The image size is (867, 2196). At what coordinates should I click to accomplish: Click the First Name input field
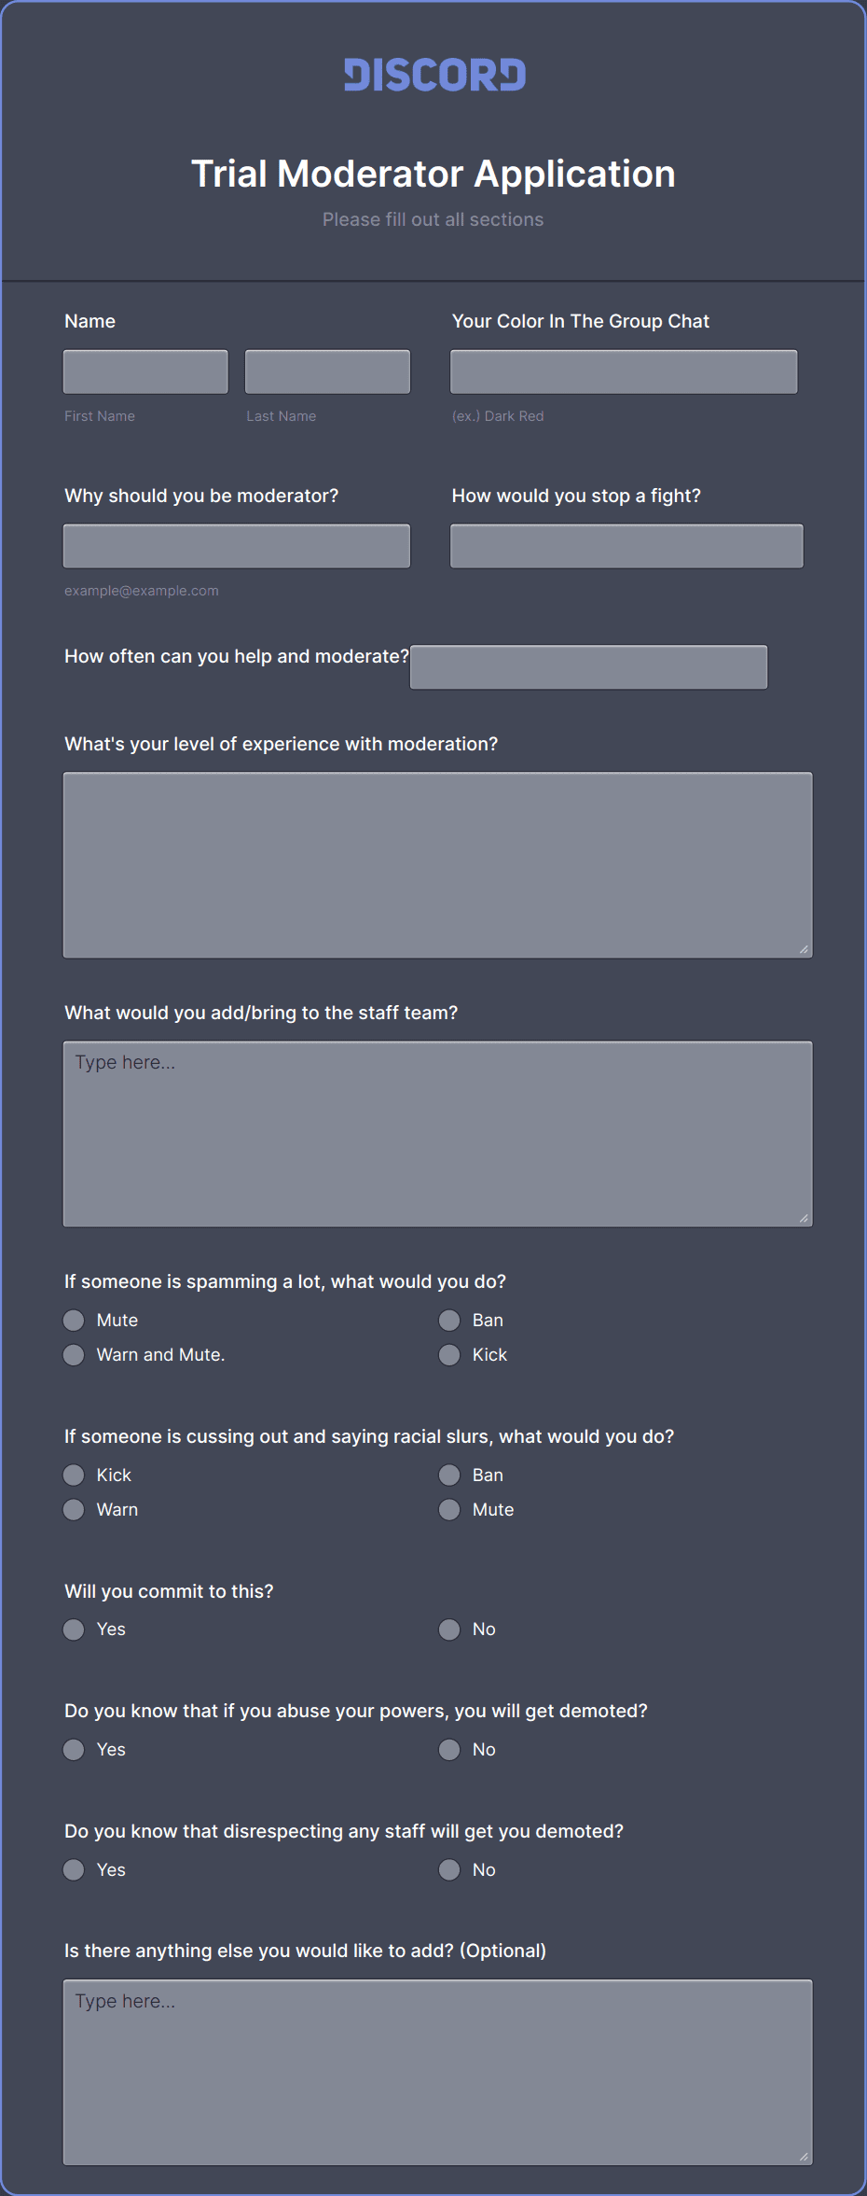(145, 371)
